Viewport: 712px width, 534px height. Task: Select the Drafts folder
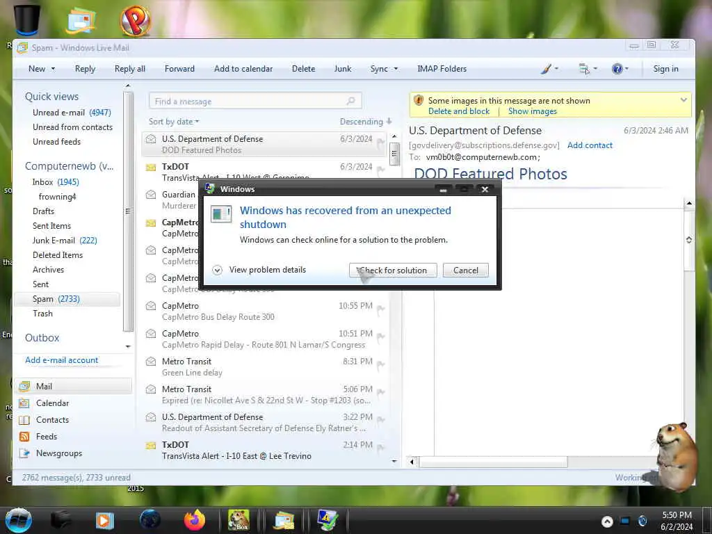43,211
